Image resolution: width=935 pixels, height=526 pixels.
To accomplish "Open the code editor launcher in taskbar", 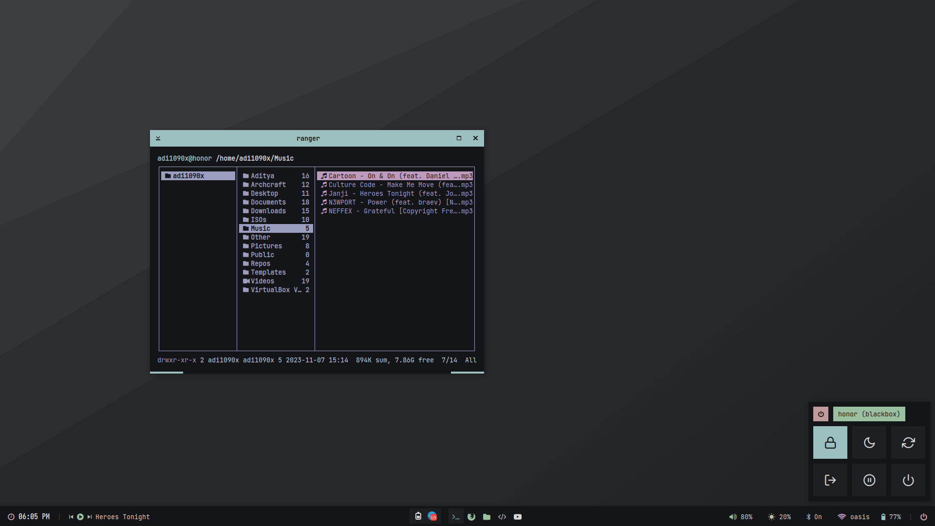I will point(502,517).
